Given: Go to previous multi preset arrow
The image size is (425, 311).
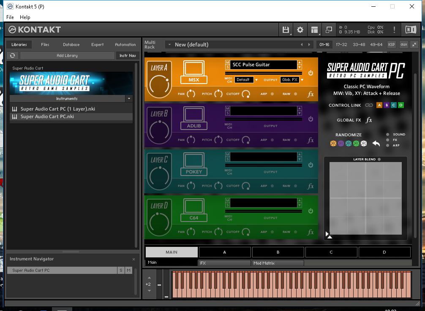Looking at the screenshot, I should click(x=302, y=44).
